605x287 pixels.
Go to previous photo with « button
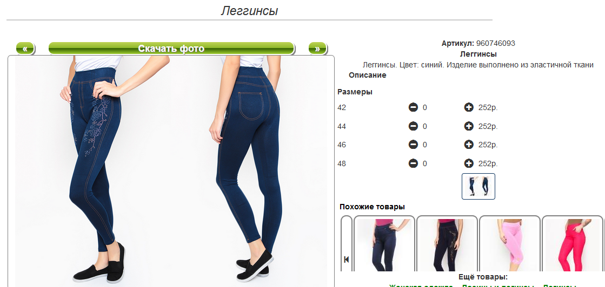tap(25, 49)
